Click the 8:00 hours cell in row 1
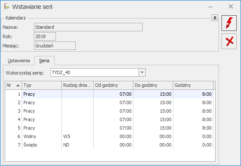241x166 pixels. (193, 94)
